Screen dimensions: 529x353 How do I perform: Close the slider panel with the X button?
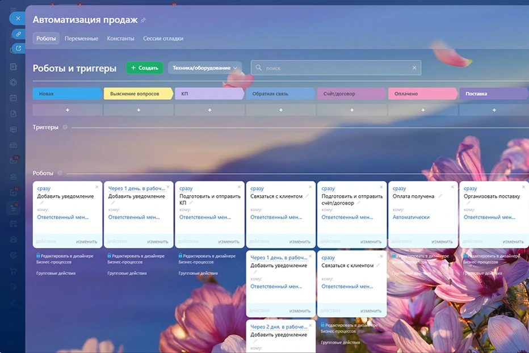tap(18, 18)
